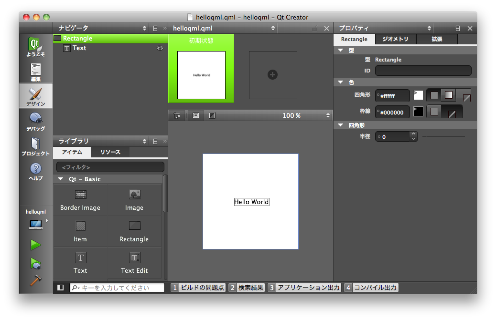Add a new state with plus thumbnail
Screen dimensions: 496x320
[273, 75]
